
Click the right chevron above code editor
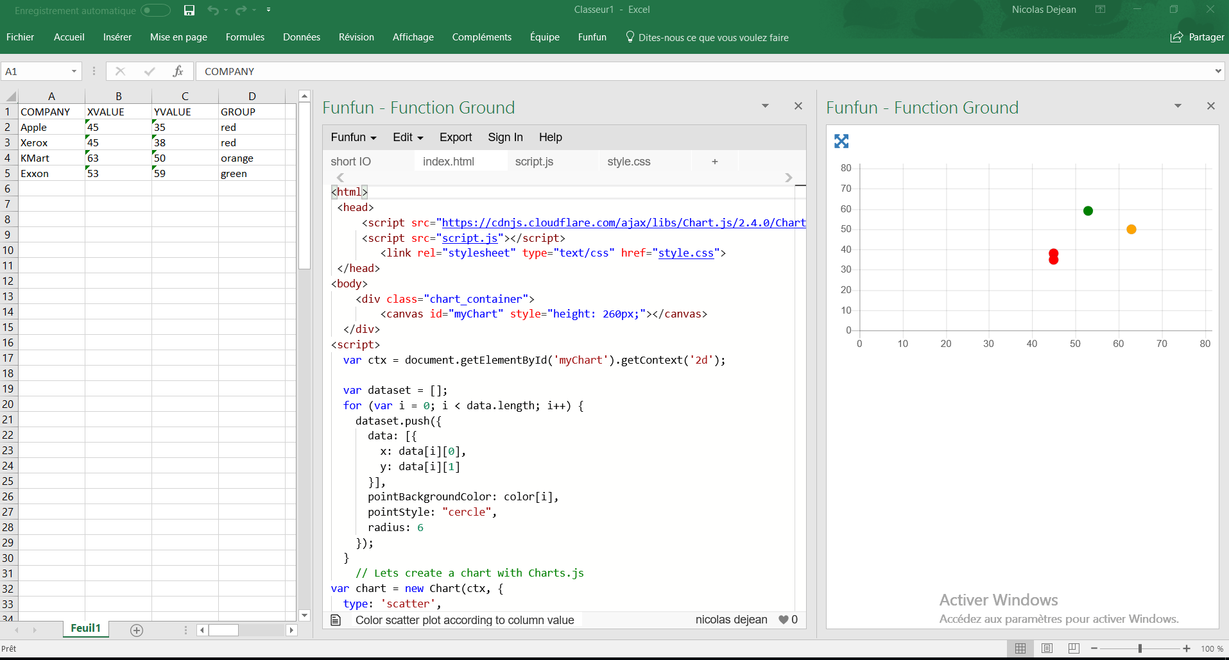pos(789,178)
